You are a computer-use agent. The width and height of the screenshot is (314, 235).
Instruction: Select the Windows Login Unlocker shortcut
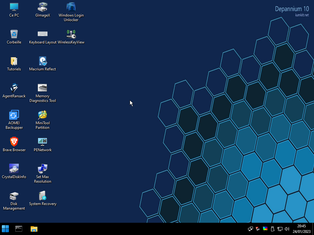pyautogui.click(x=71, y=12)
